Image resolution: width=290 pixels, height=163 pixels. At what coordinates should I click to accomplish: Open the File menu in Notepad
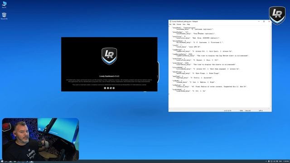170,24
